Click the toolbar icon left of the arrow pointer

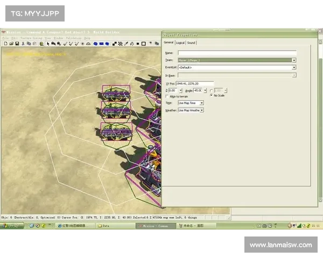(x=41, y=44)
